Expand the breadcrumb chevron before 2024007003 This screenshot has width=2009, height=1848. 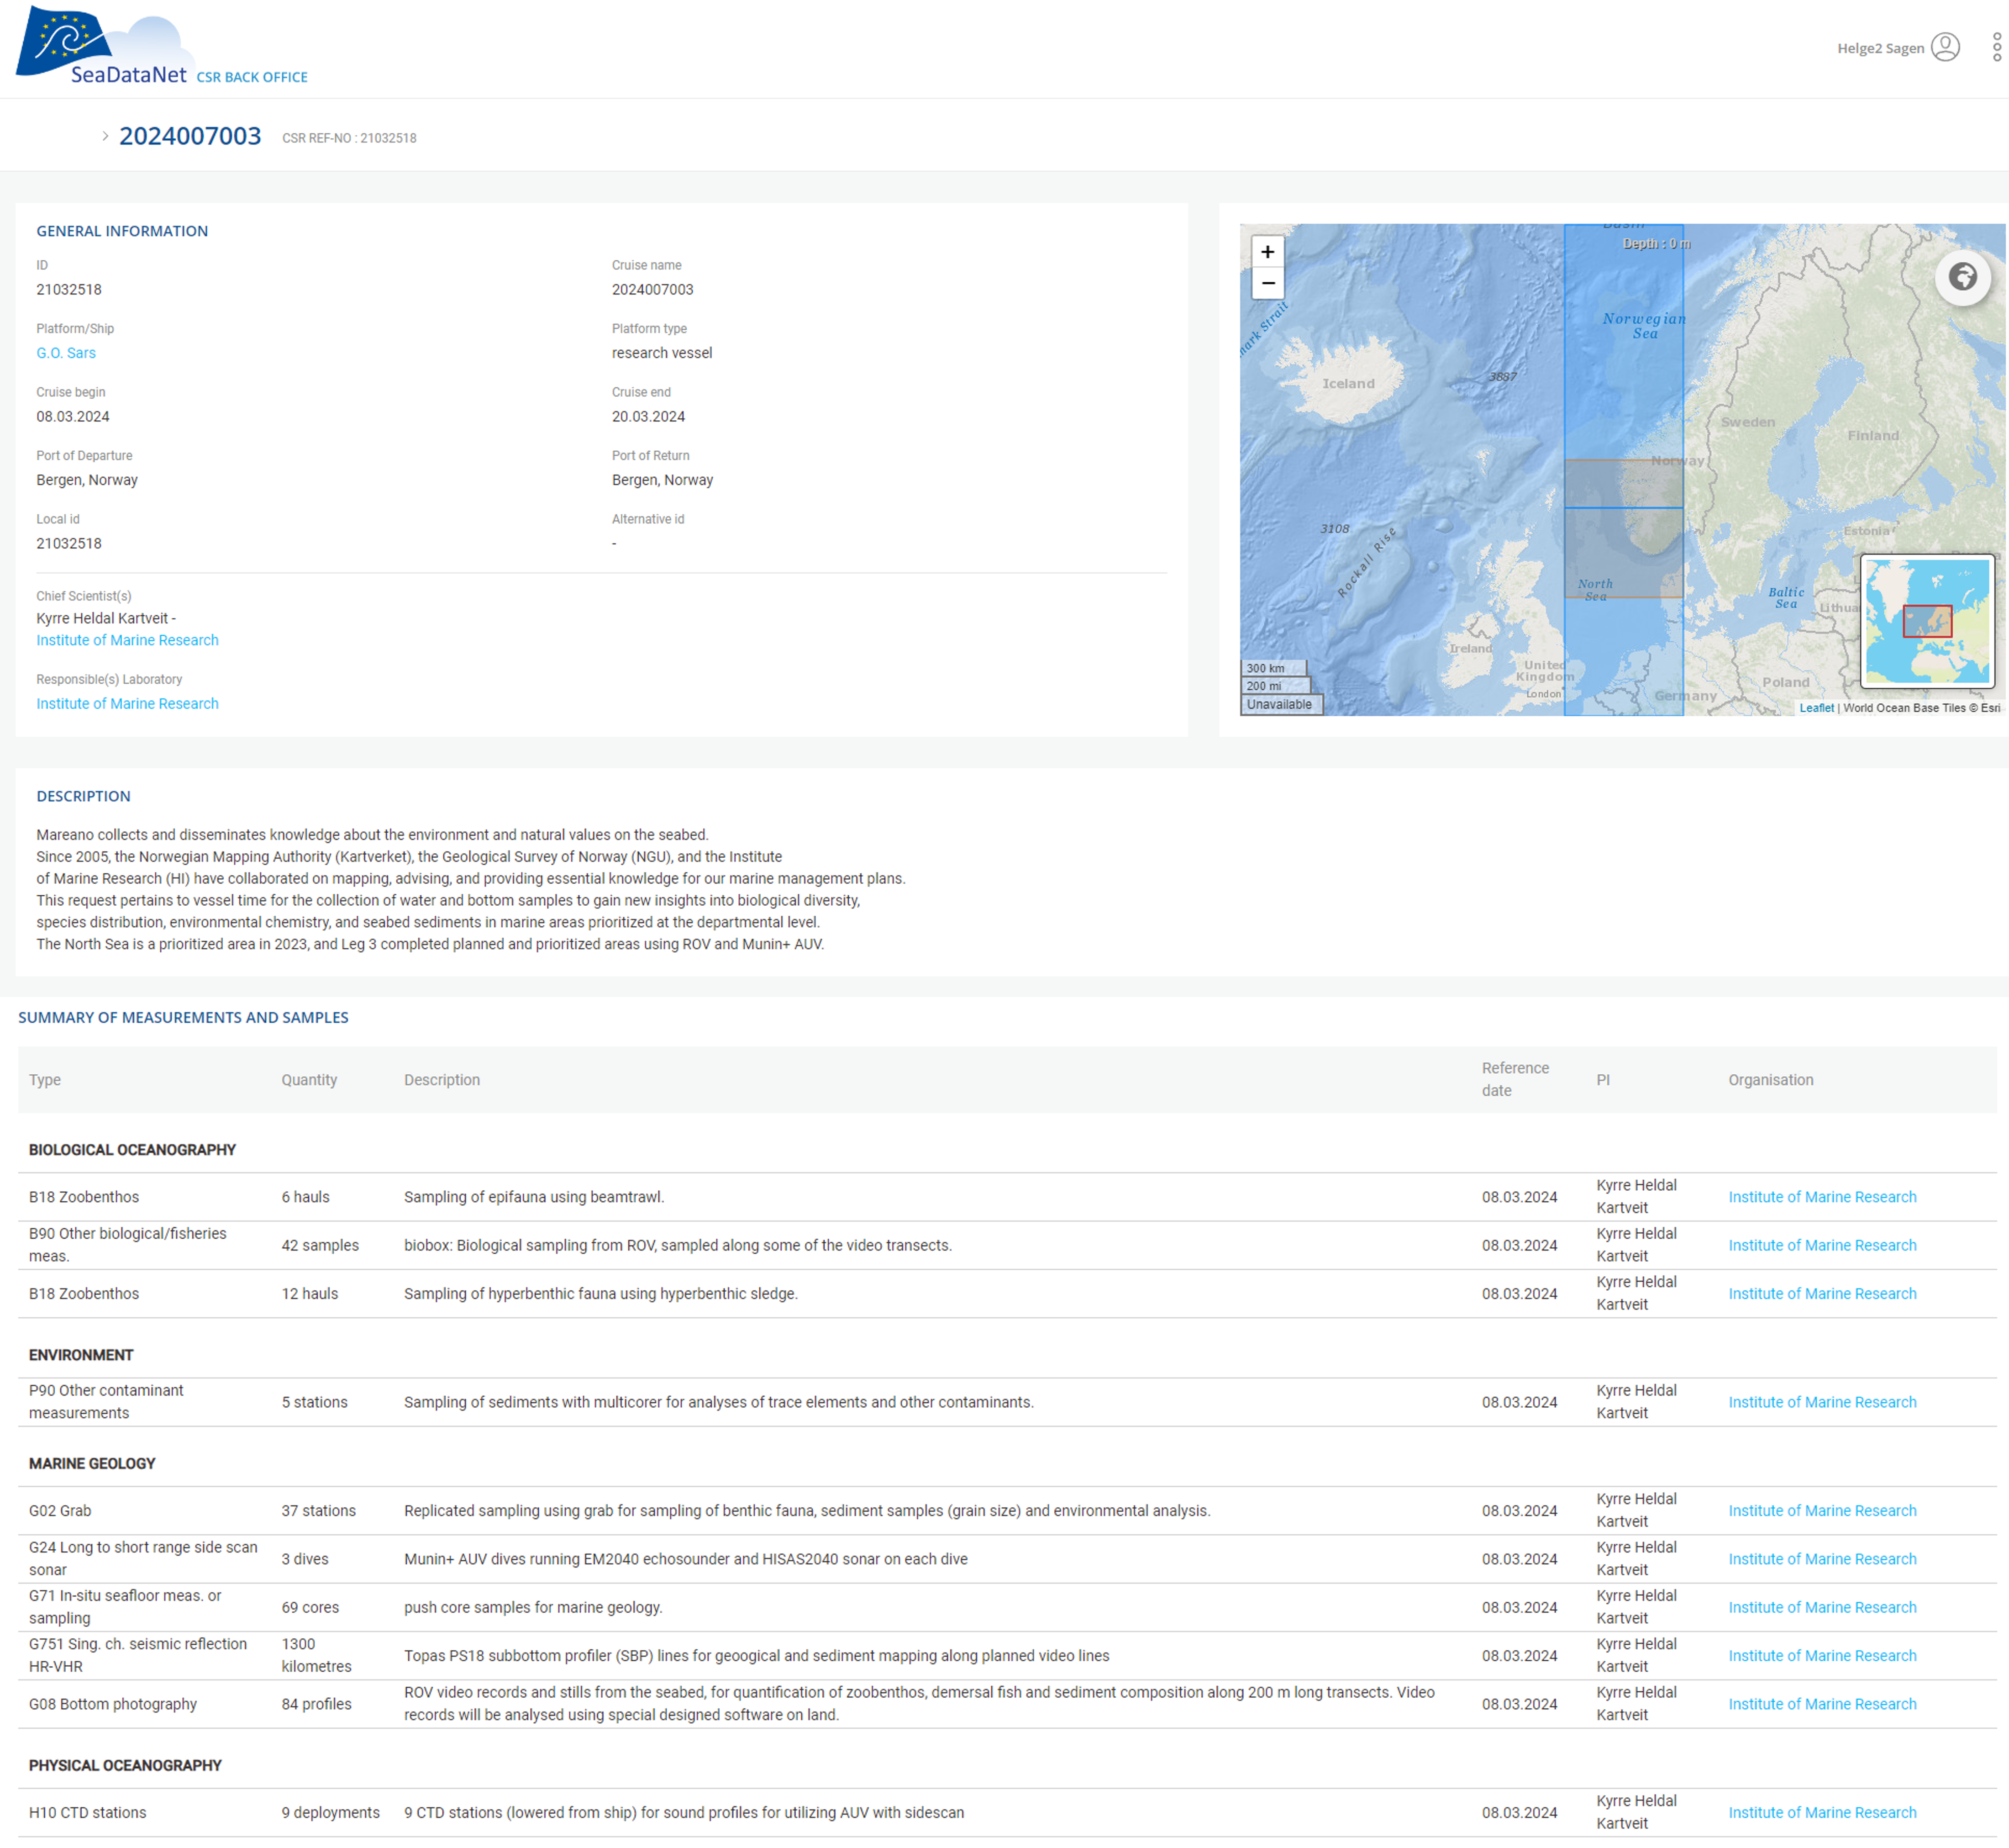coord(105,136)
